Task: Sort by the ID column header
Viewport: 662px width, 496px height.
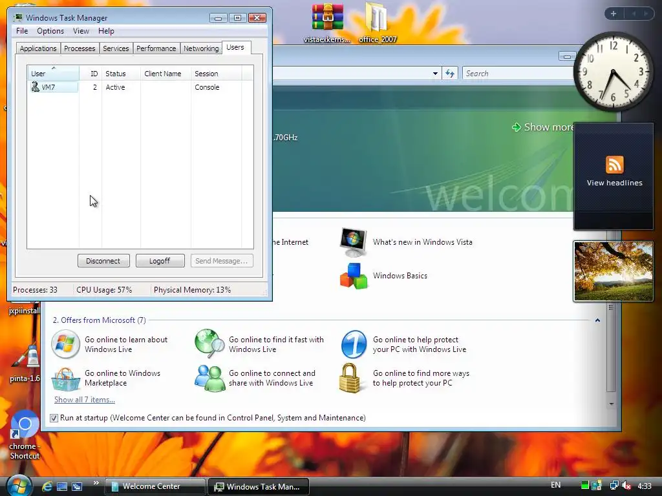Action: pyautogui.click(x=91, y=74)
